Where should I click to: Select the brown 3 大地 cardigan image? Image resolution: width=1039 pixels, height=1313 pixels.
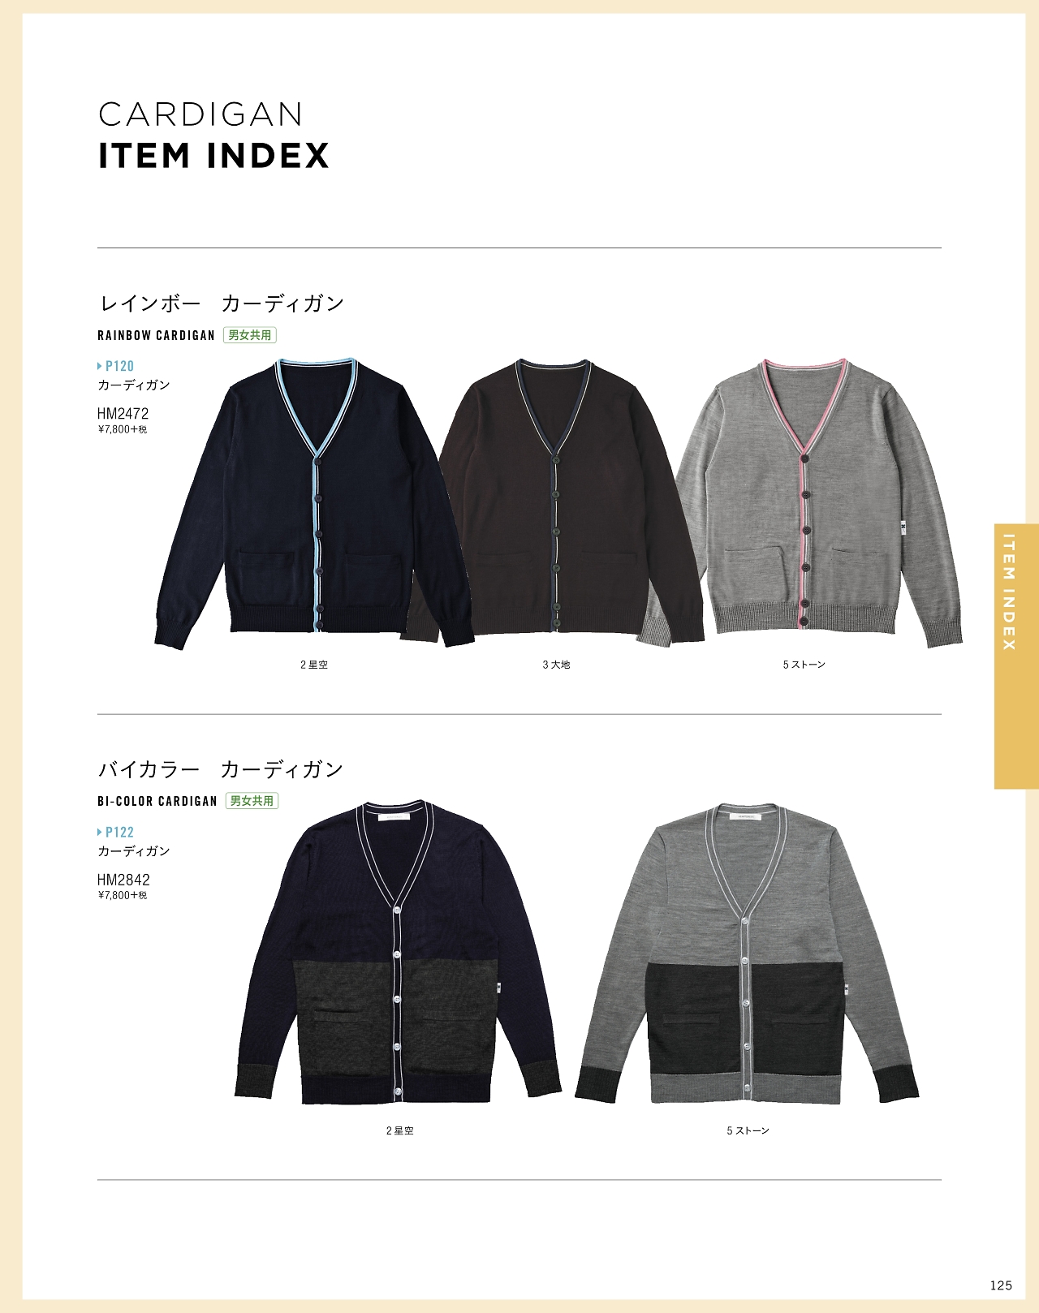coord(558,502)
